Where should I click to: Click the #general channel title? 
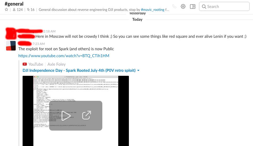[x=14, y=4]
